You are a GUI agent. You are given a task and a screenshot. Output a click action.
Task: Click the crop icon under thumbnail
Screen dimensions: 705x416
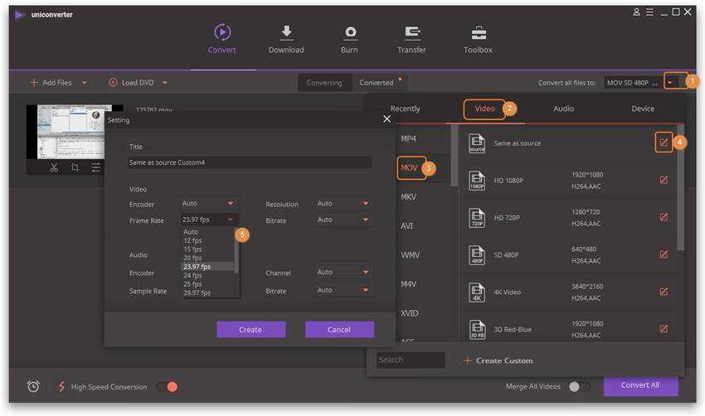coord(75,167)
